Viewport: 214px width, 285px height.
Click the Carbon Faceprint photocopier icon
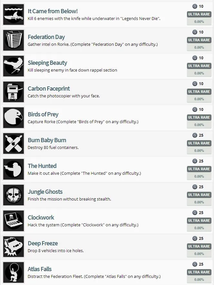pos(14,92)
